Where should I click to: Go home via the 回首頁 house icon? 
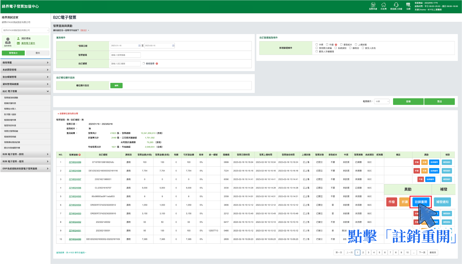383,5
